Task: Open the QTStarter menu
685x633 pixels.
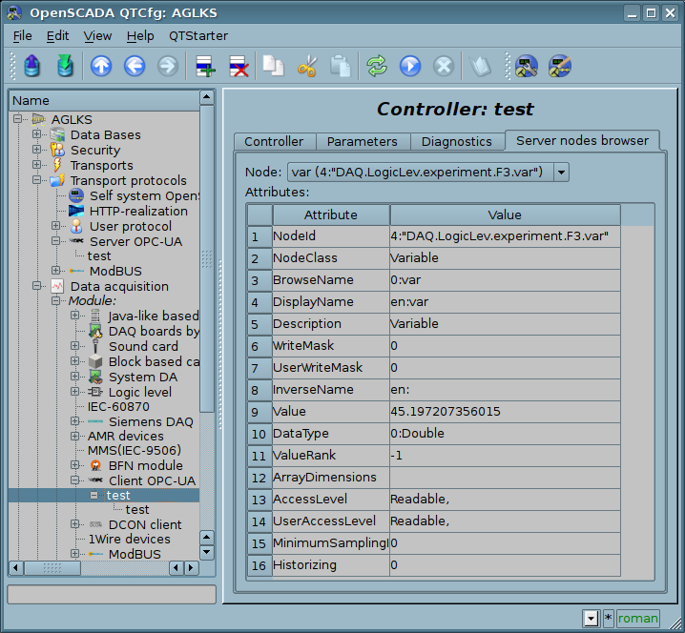Action: pyautogui.click(x=198, y=36)
